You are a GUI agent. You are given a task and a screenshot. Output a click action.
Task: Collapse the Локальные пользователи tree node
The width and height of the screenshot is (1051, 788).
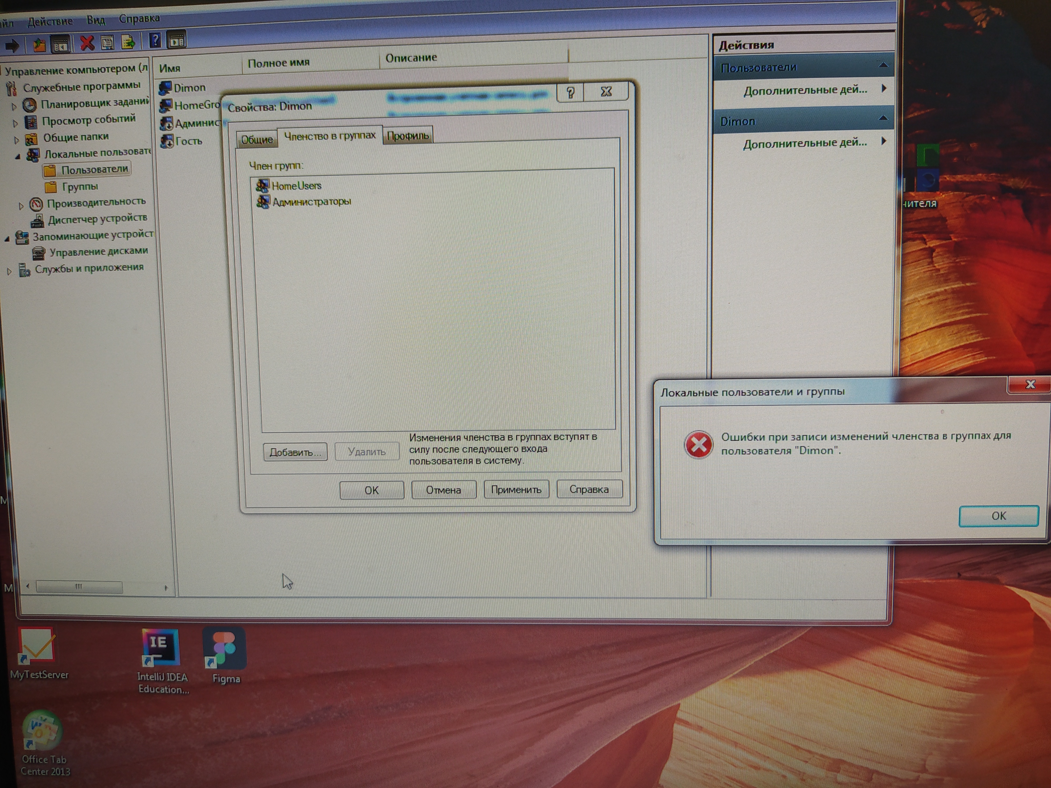[x=18, y=156]
